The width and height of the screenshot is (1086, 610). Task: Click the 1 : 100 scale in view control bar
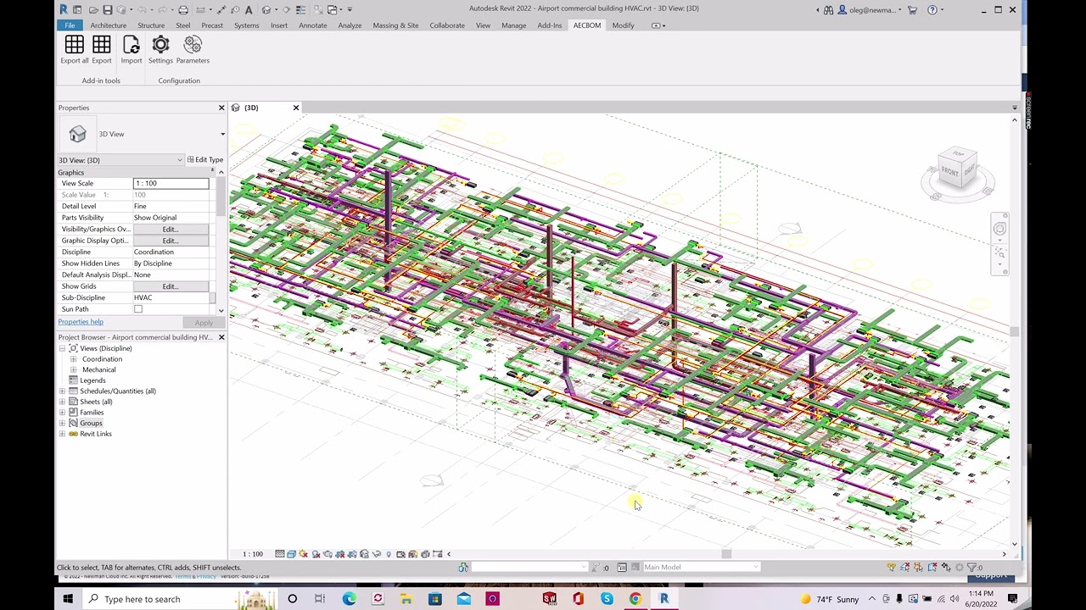tap(253, 554)
